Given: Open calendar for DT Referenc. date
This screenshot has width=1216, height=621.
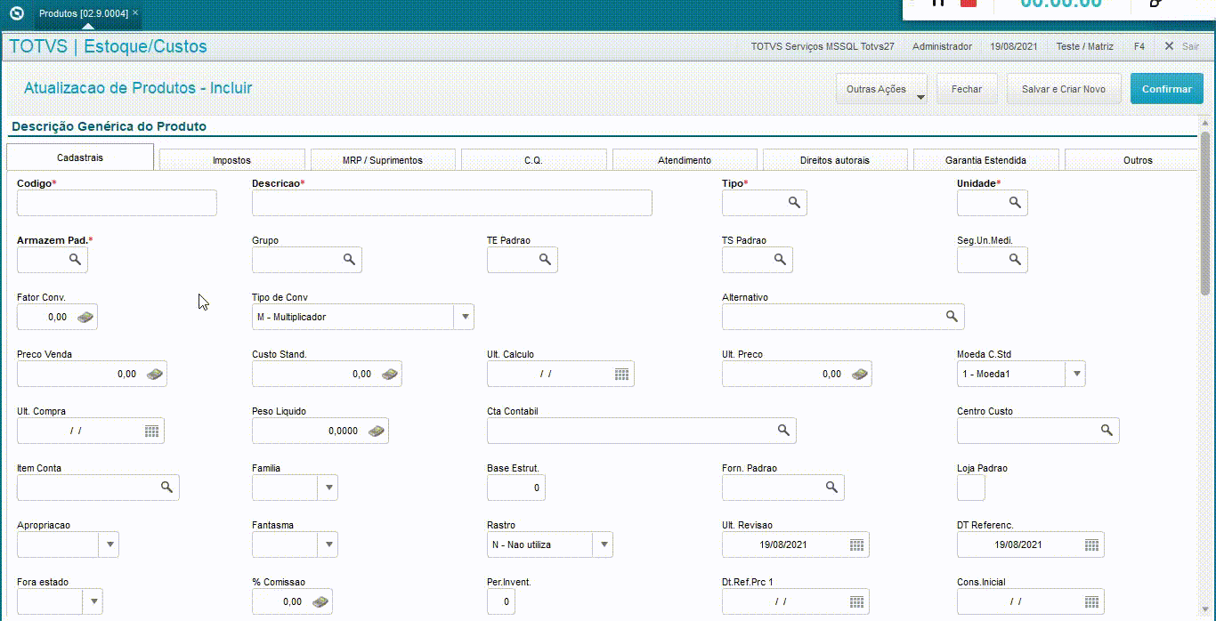Looking at the screenshot, I should click(x=1092, y=544).
